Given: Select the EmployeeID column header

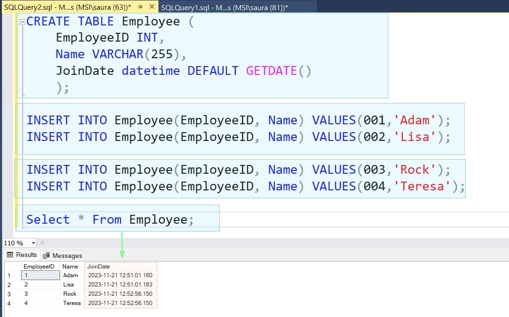Looking at the screenshot, I should click(x=39, y=266).
